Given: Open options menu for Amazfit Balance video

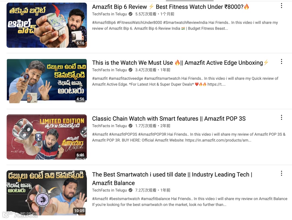Looking at the screenshot, I should [281, 173].
